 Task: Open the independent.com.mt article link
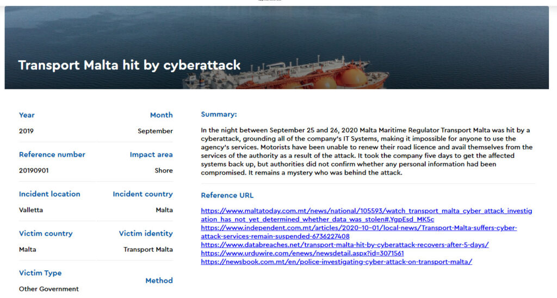pos(358,228)
